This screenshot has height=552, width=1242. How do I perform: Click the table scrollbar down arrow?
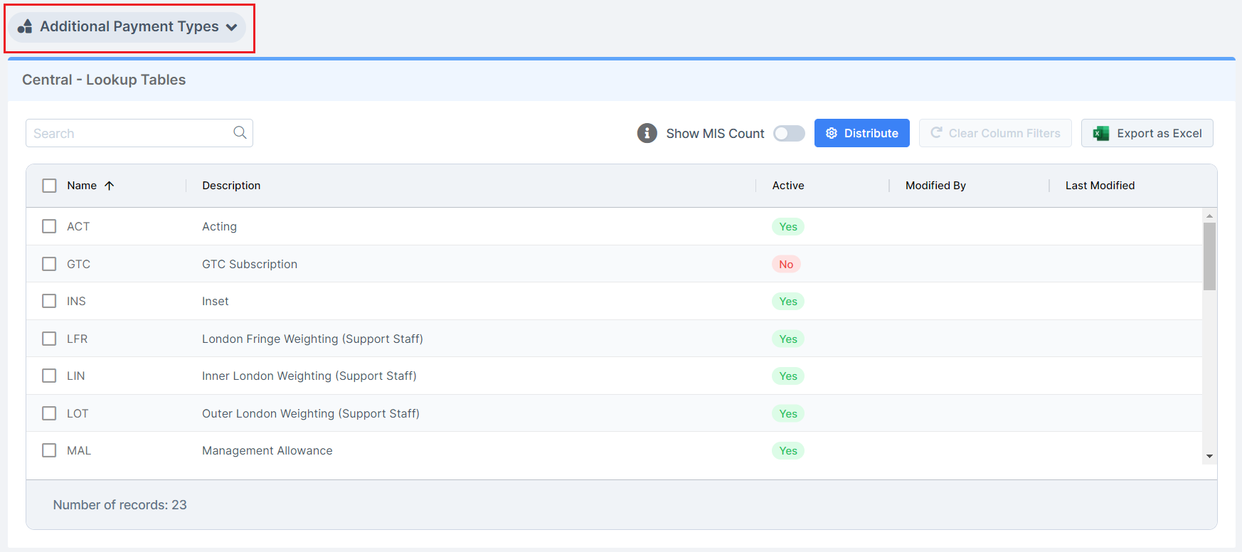click(x=1209, y=457)
